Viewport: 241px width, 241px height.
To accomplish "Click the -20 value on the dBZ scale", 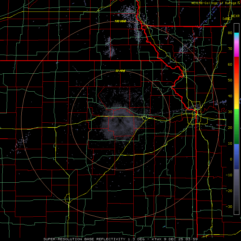I will click(229, 191).
